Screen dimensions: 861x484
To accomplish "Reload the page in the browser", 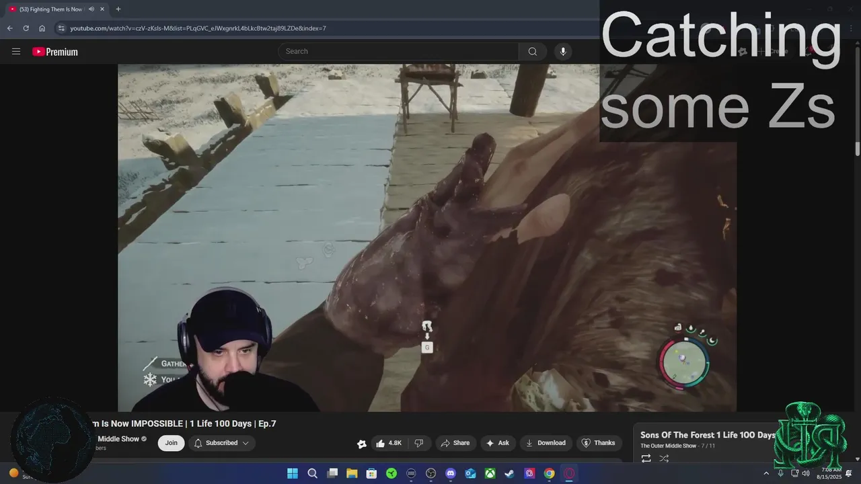I will pyautogui.click(x=26, y=28).
